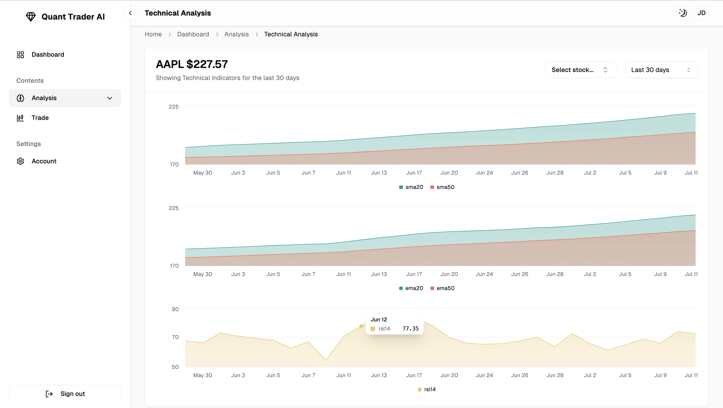The height and width of the screenshot is (408, 723).
Task: Open the JD user avatar
Action: (x=701, y=13)
